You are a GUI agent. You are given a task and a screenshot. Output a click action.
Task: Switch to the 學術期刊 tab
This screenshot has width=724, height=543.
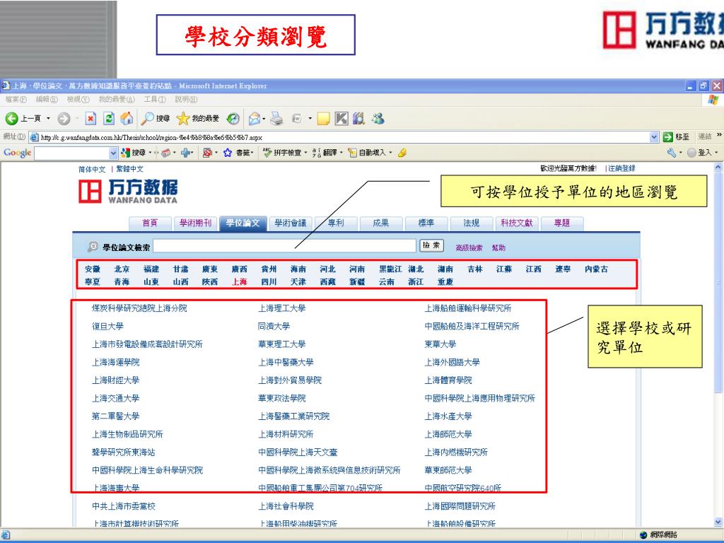(x=195, y=223)
